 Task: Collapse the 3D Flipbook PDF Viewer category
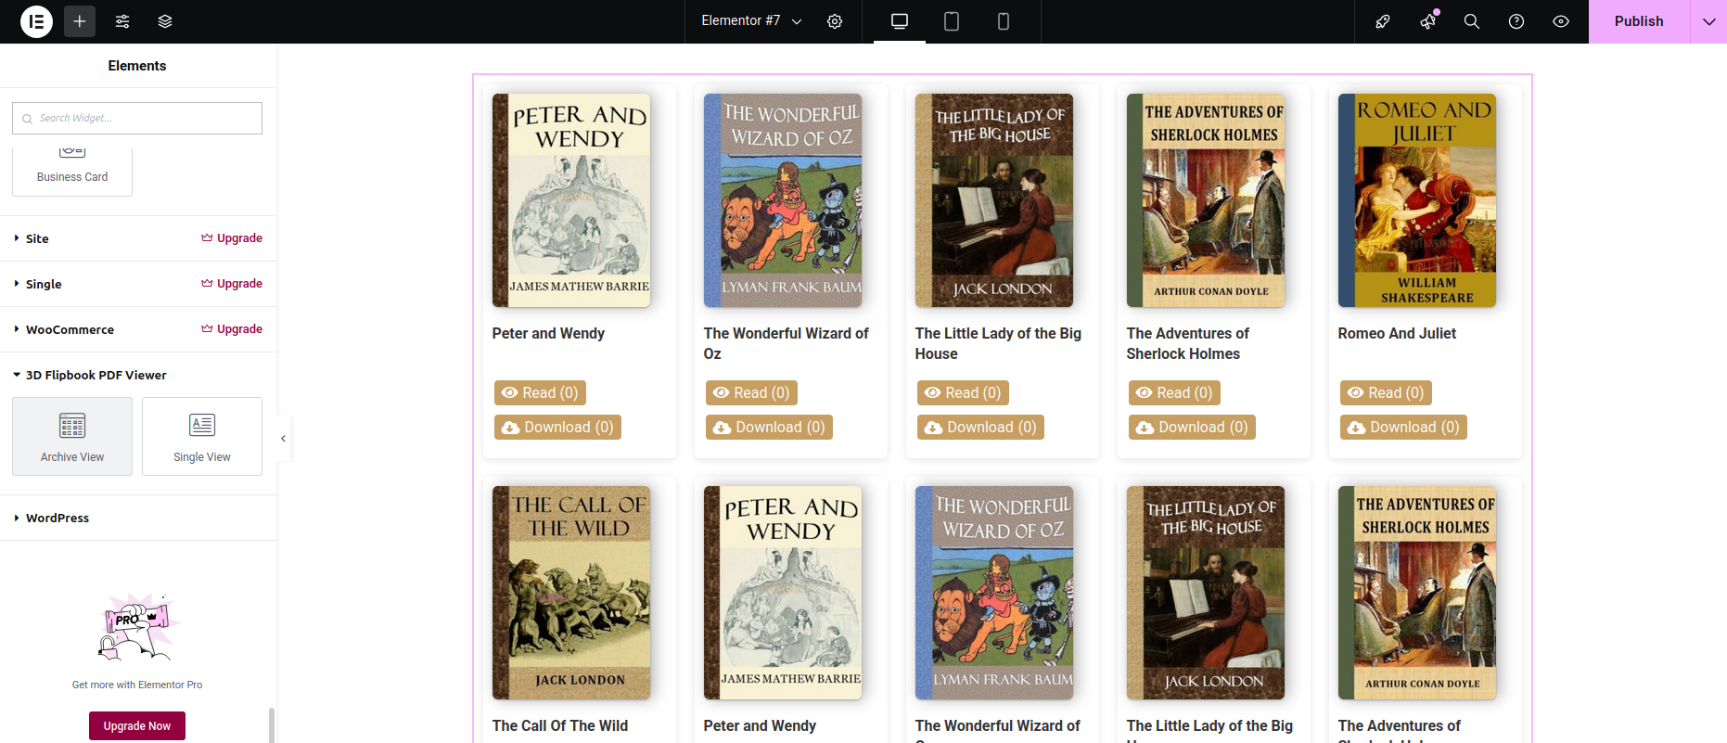96,375
